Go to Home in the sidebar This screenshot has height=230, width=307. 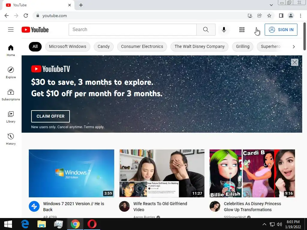coord(11,50)
